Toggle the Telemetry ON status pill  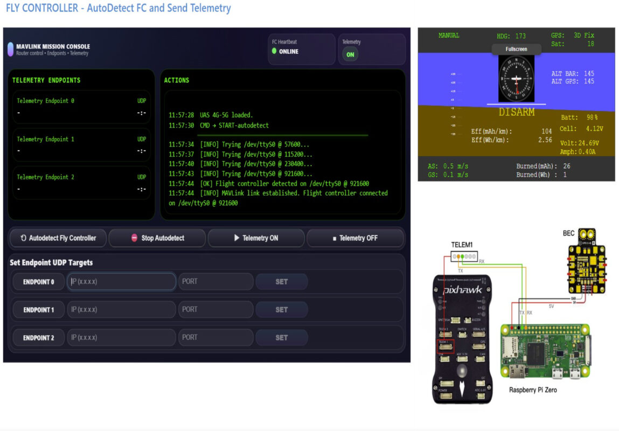click(350, 54)
